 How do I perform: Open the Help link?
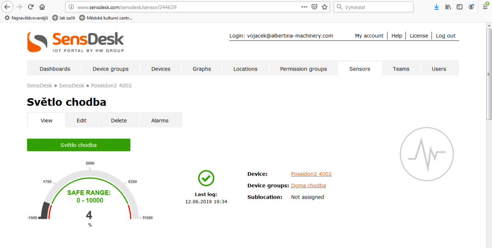(397, 36)
